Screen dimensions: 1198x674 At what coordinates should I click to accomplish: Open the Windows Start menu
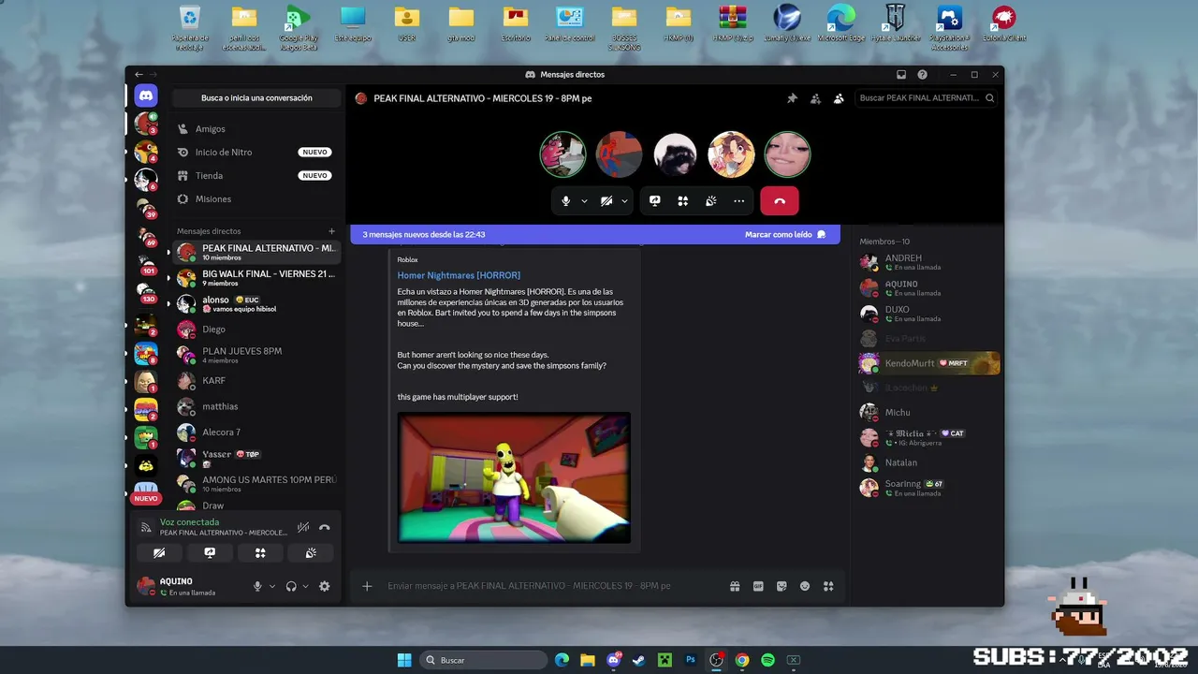tap(404, 660)
